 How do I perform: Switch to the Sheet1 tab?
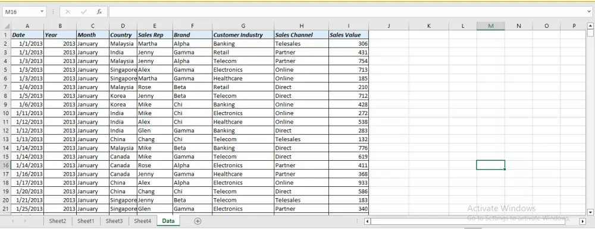(86, 221)
